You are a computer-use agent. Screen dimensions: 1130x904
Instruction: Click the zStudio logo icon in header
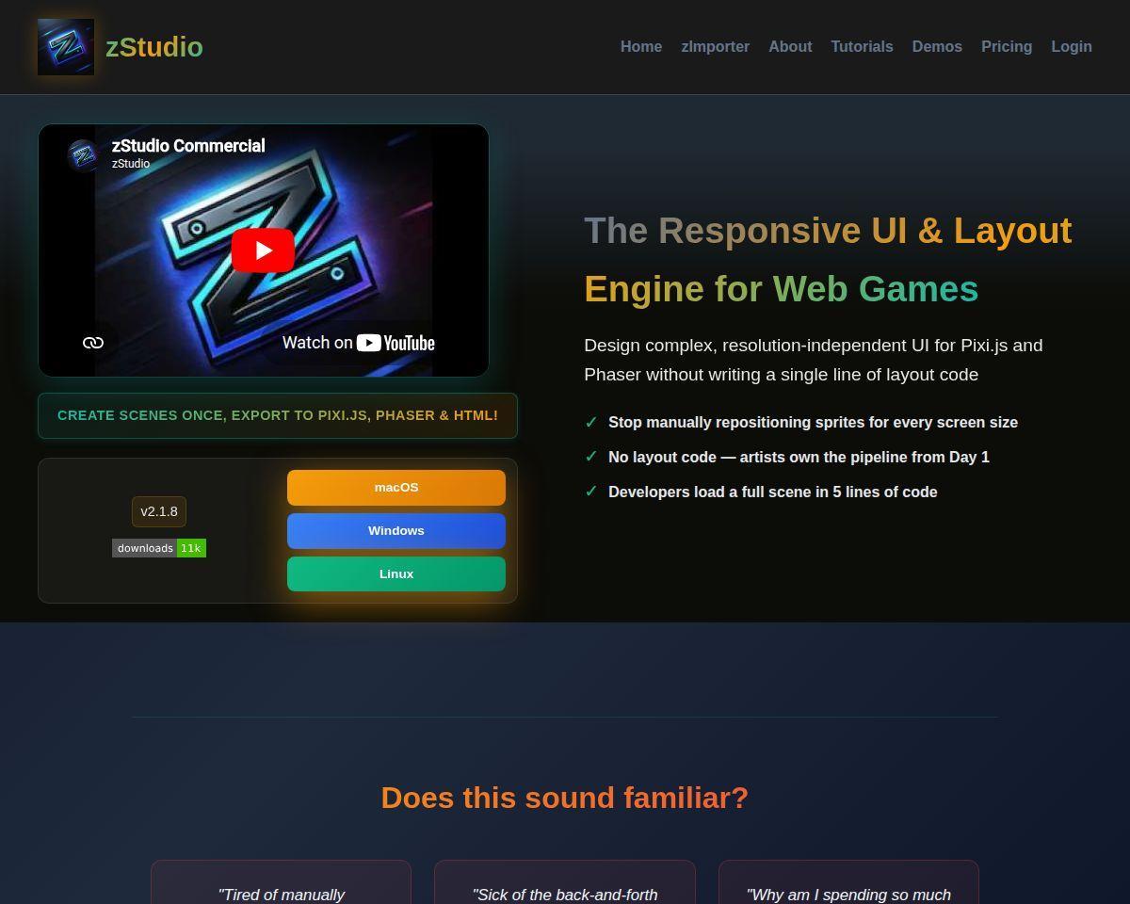click(x=66, y=47)
